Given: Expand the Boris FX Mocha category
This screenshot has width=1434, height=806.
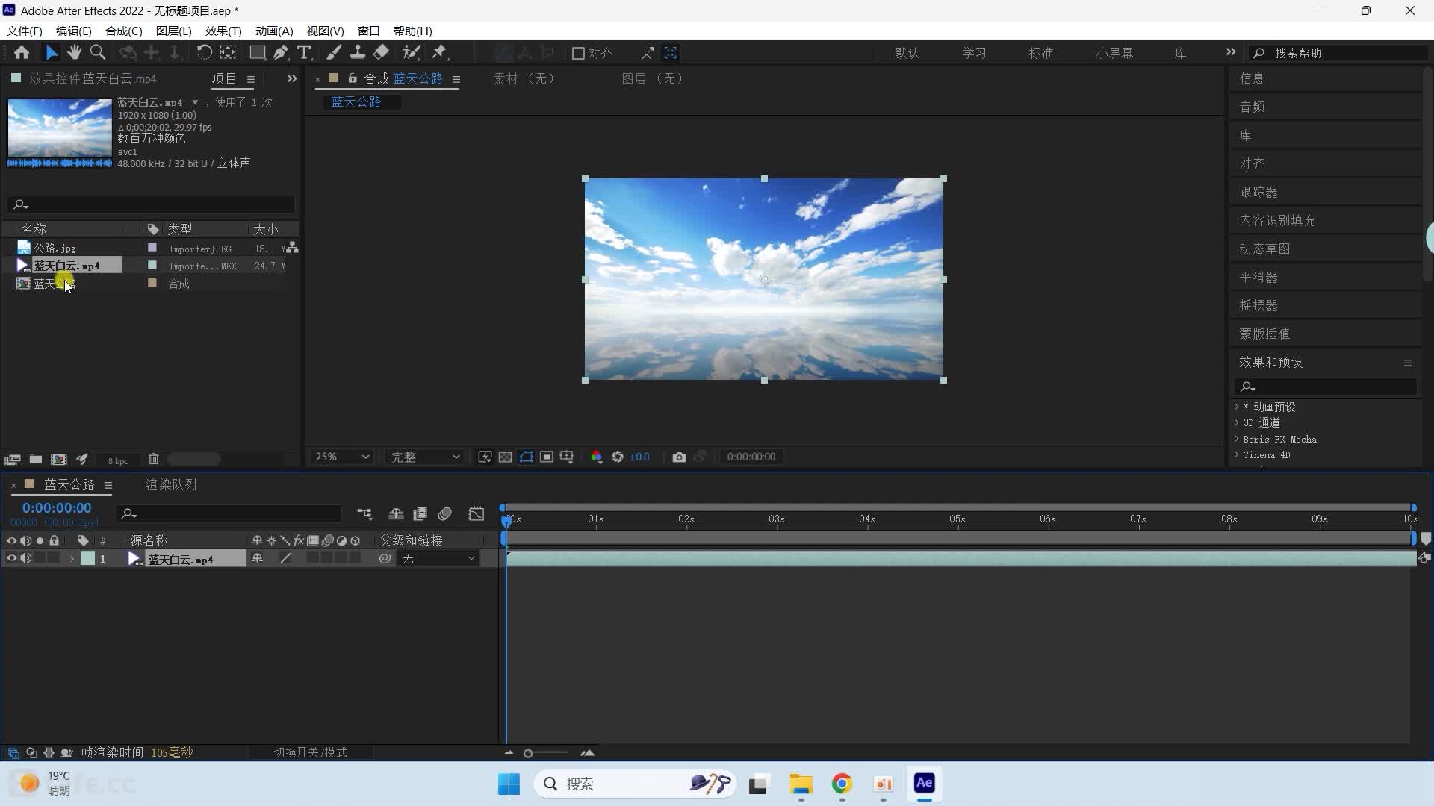Looking at the screenshot, I should (x=1236, y=439).
